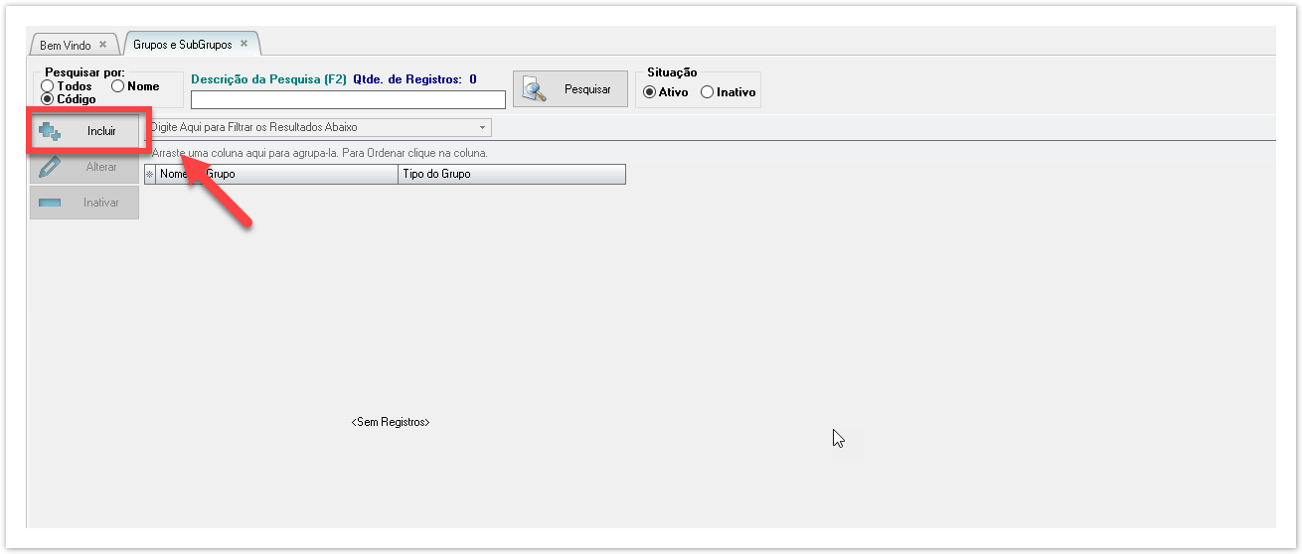
Task: Sort by the Tipo do Grupo column
Action: (511, 174)
